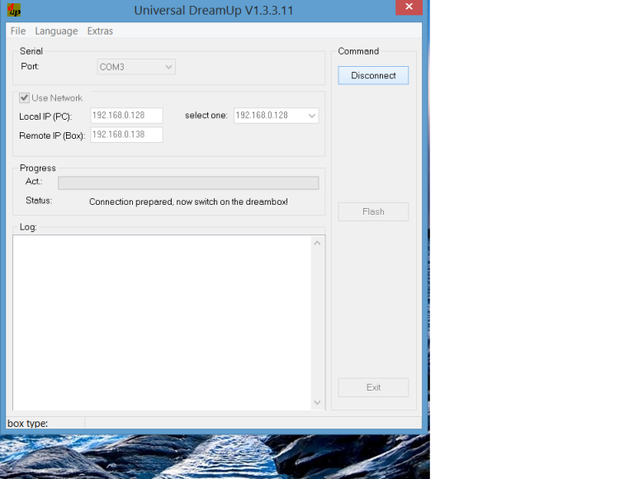634x479 pixels.
Task: Click the DreamUp app icon in title bar
Action: tap(14, 10)
